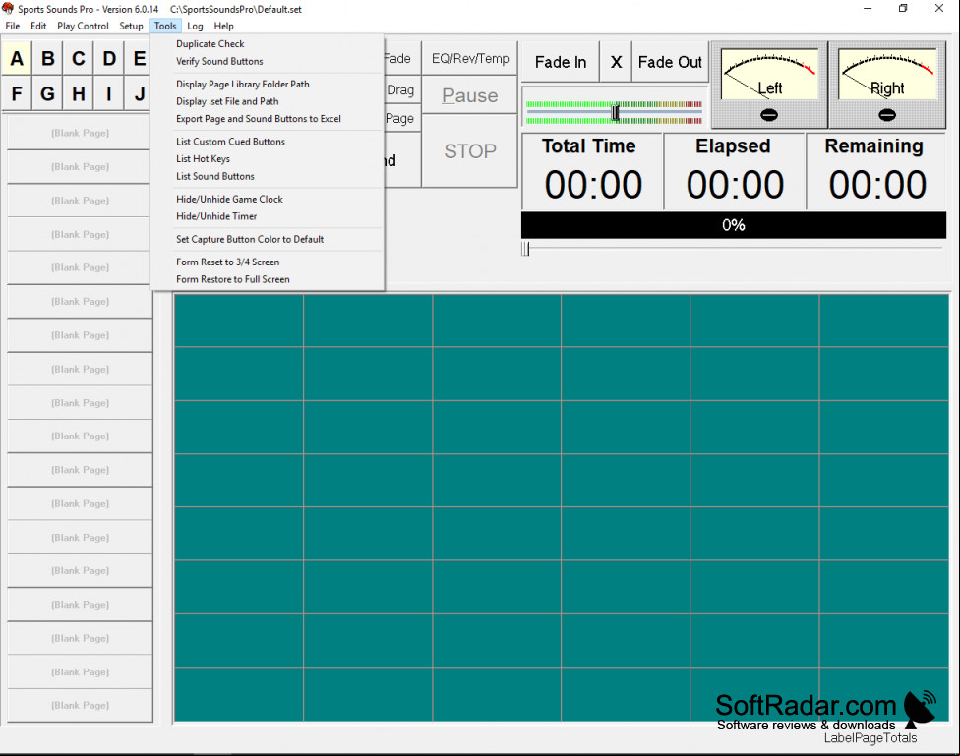Click the X button between the fade buttons
The image size is (960, 756).
tap(616, 62)
